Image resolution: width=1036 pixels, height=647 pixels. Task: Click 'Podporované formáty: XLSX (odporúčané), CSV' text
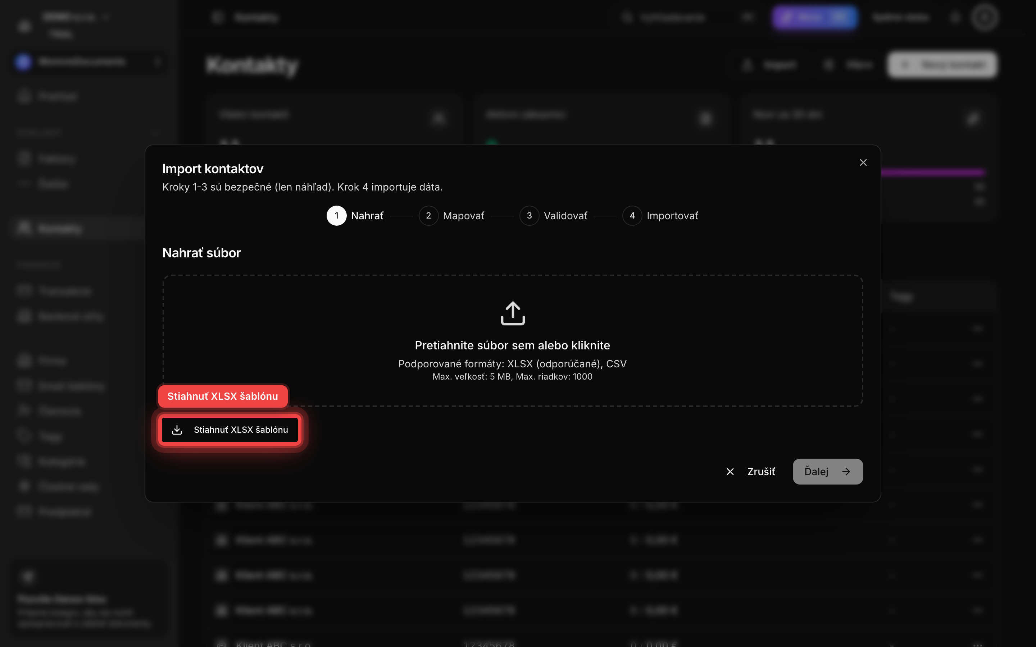point(513,364)
